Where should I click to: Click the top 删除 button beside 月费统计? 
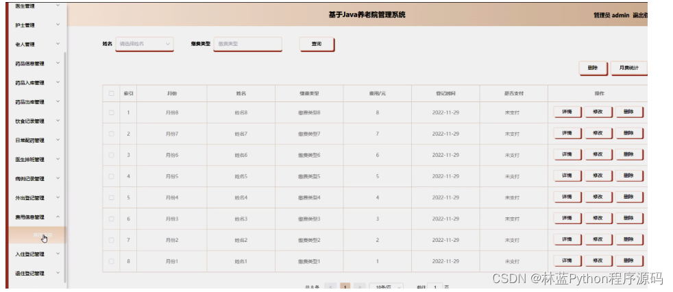(x=593, y=68)
